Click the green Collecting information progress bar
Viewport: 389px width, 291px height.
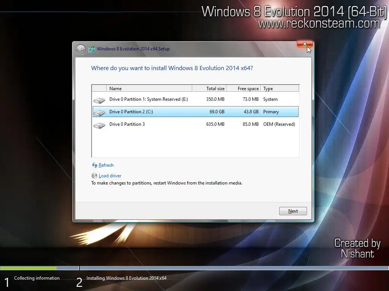pos(28,268)
